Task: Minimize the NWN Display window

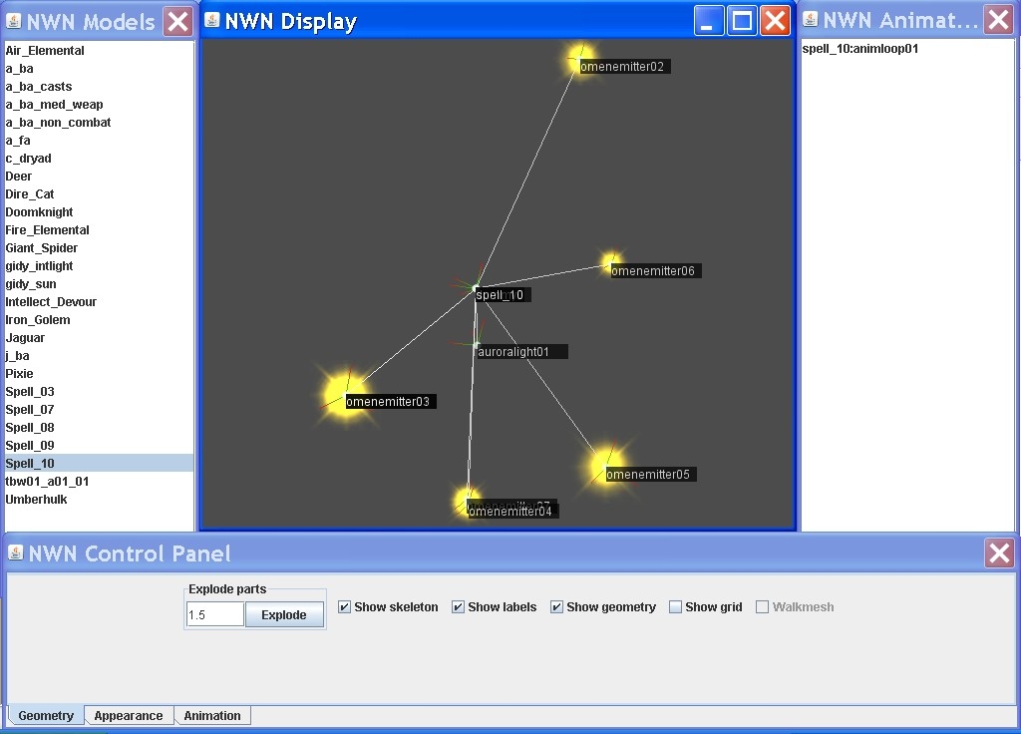Action: click(709, 21)
